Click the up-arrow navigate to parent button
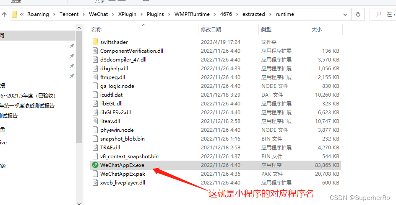 click(x=4, y=15)
